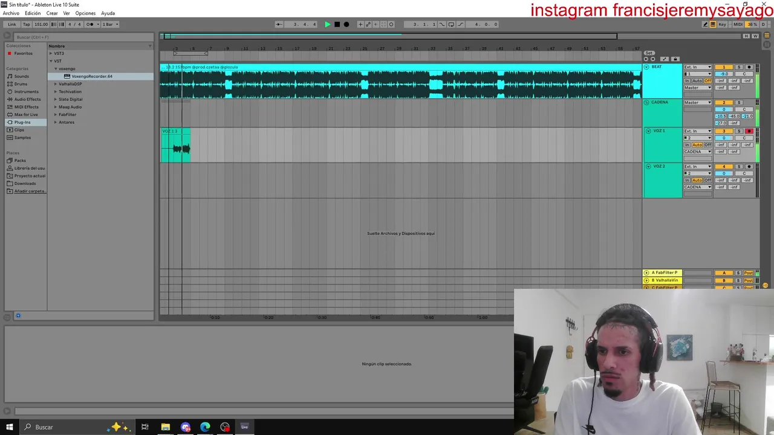Open BEAT output Master dropdown
Image resolution: width=774 pixels, height=435 pixels.
[x=698, y=88]
